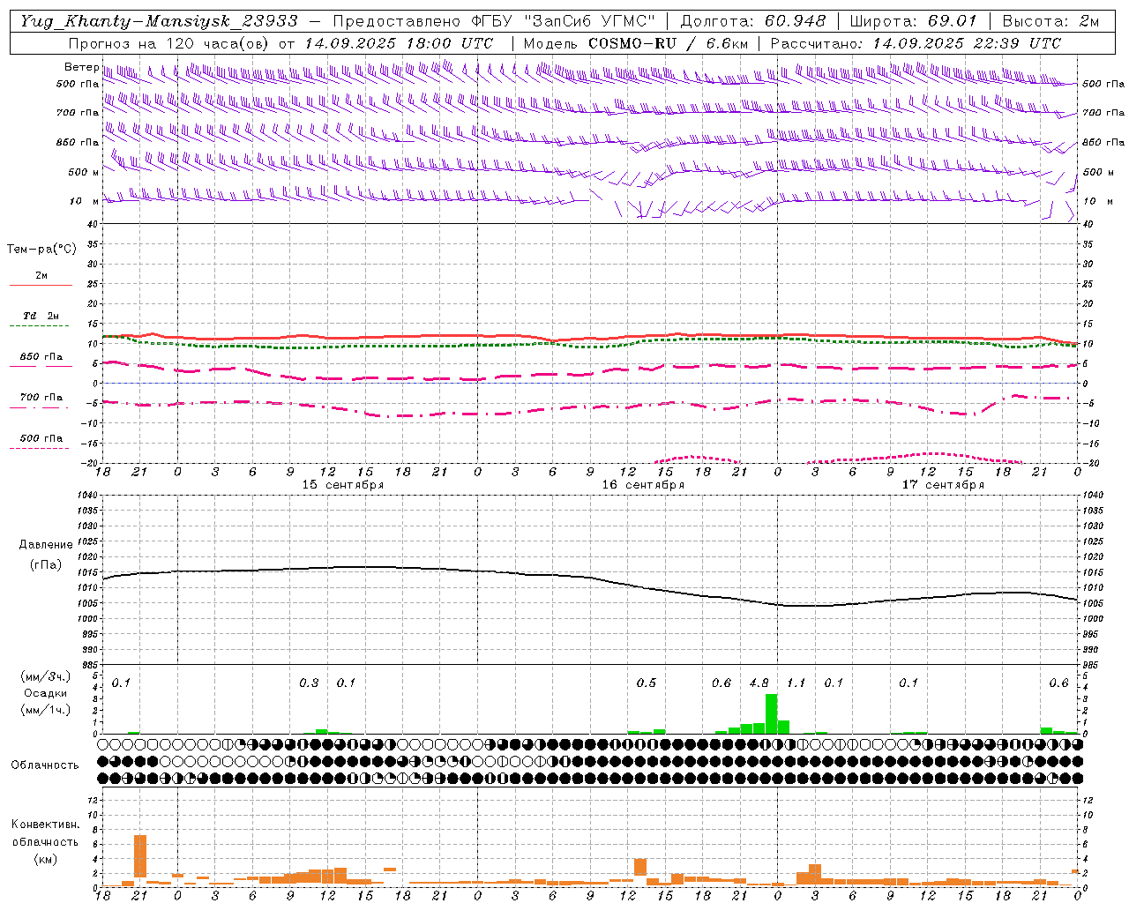Viewport: 1129px width, 903px height.
Task: Select the latitude value Широта: 69.01
Action: pos(914,21)
